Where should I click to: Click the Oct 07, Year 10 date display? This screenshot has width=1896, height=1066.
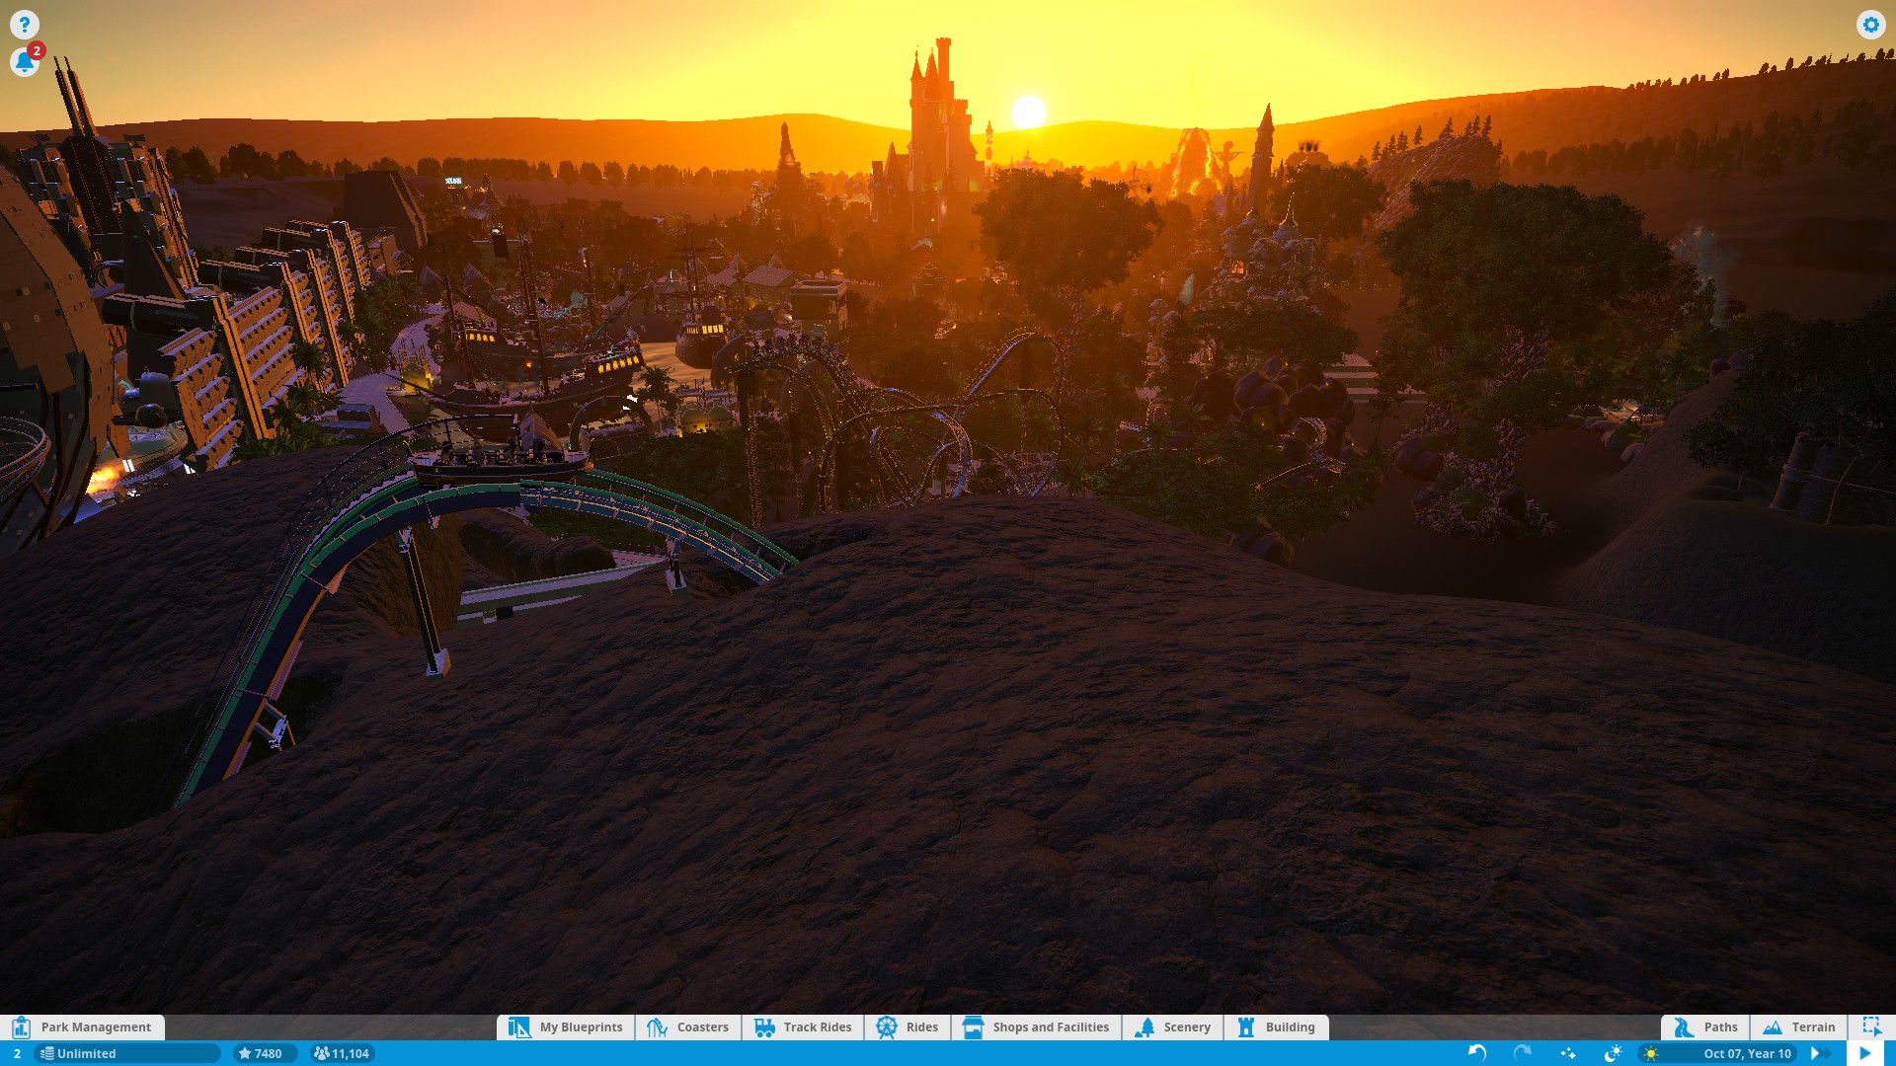(x=1747, y=1053)
